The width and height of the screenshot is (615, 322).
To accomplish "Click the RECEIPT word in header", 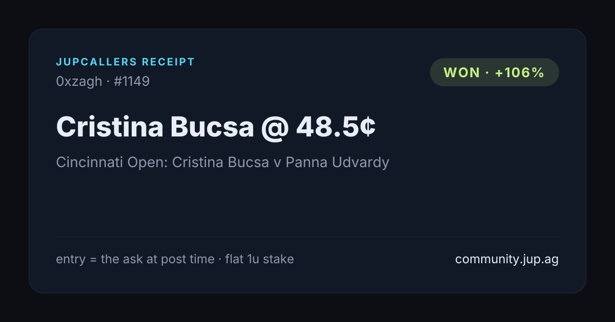I will click(169, 62).
